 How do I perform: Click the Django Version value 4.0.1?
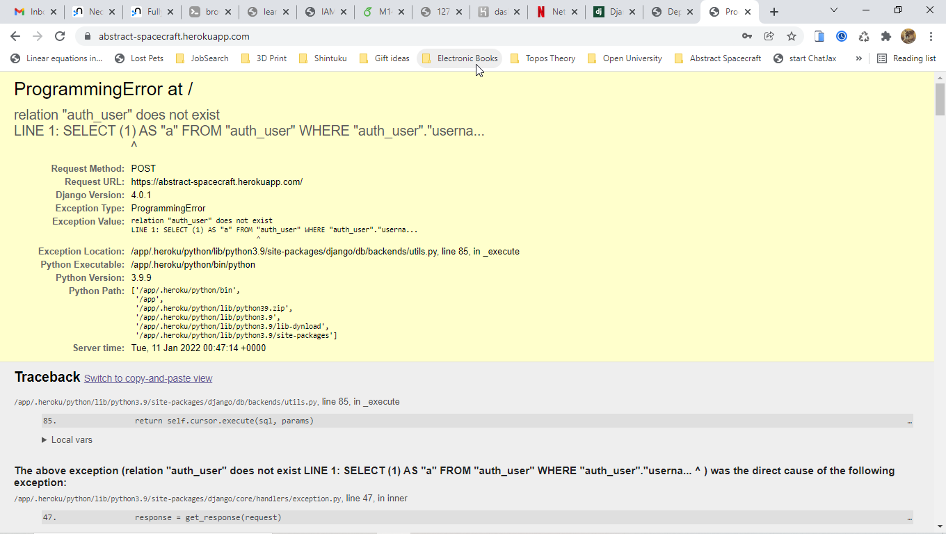click(x=141, y=195)
